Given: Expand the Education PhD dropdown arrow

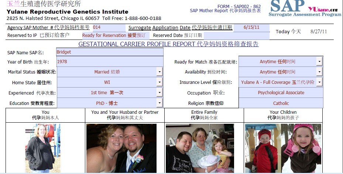Looking at the screenshot, I should (x=160, y=103).
